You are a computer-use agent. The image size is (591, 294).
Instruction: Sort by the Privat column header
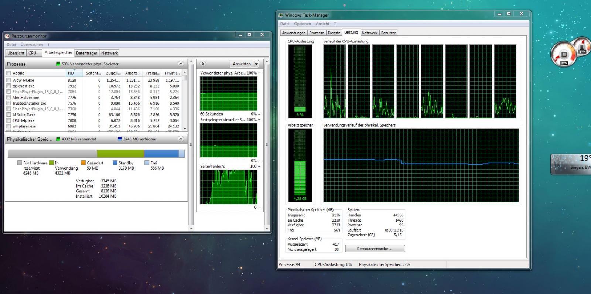click(x=172, y=73)
